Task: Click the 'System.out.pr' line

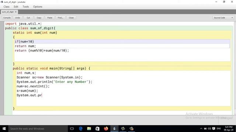Action: click(x=29, y=95)
